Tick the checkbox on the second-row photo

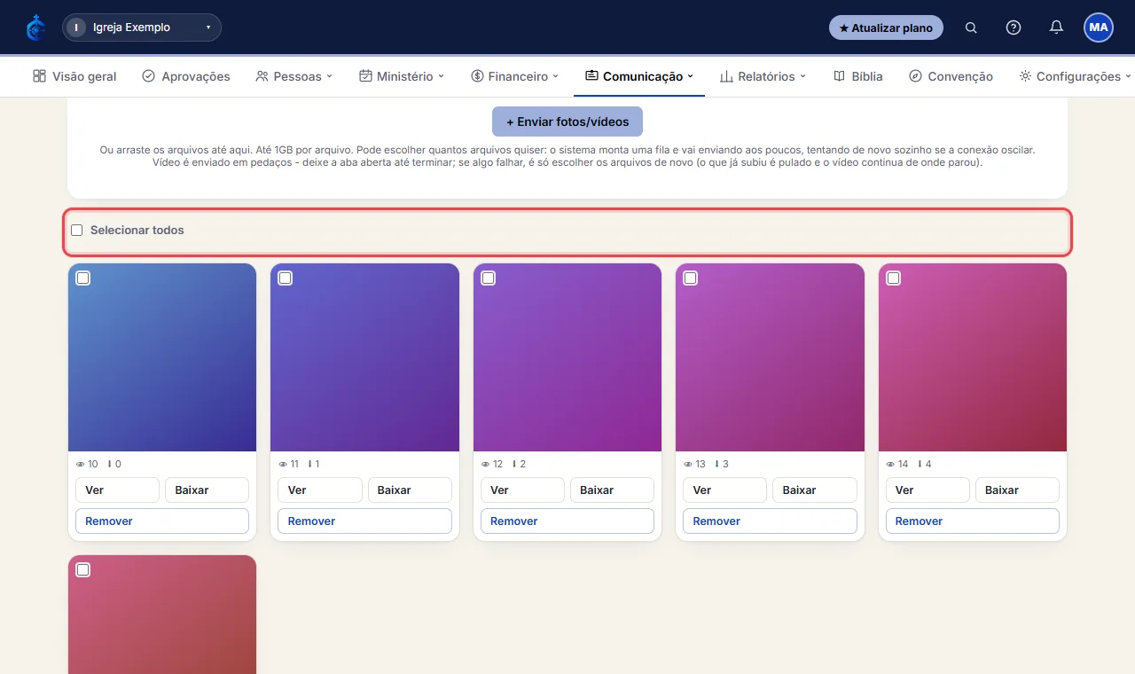point(83,570)
